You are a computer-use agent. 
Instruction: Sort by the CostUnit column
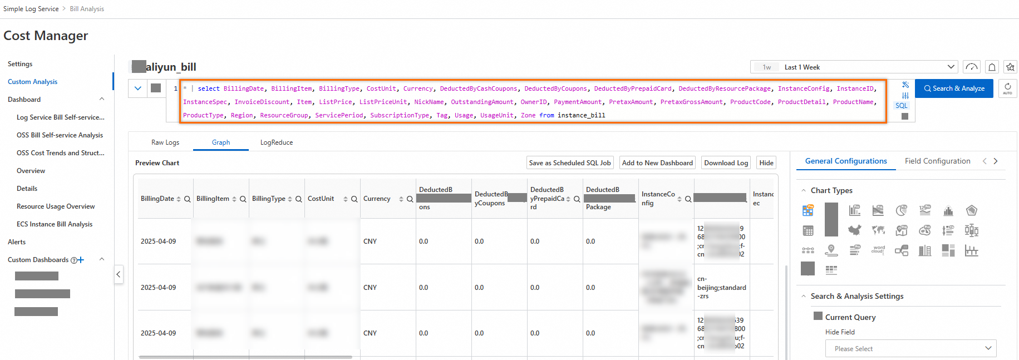346,199
